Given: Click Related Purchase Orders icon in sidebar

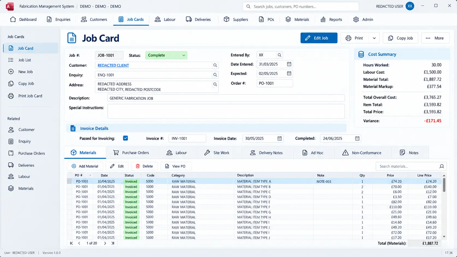Looking at the screenshot, I should [11, 153].
